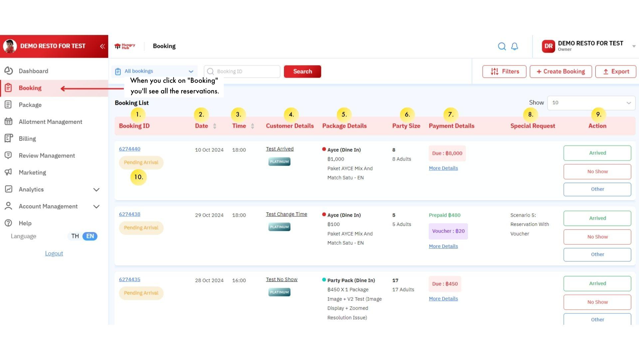Viewport: 639px width, 359px height.
Task: Open the Show 10 results dropdown
Action: (591, 103)
